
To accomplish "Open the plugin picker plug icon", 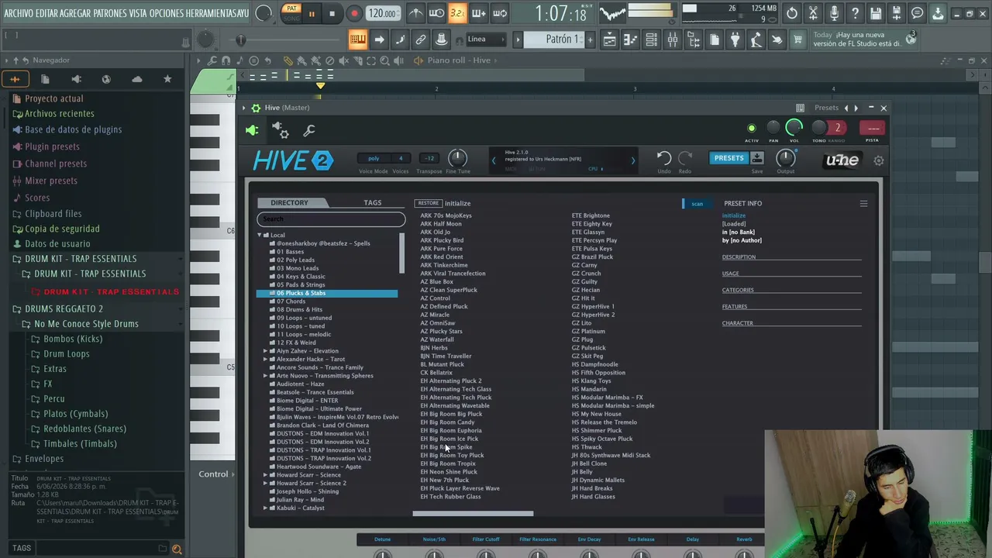I will point(735,40).
